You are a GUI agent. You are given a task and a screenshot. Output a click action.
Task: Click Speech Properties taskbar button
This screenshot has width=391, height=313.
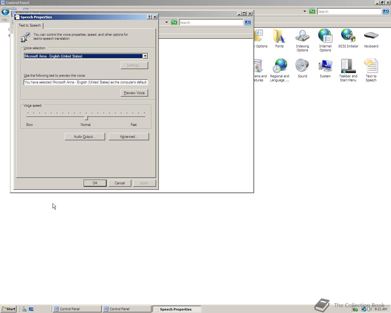[177, 309]
